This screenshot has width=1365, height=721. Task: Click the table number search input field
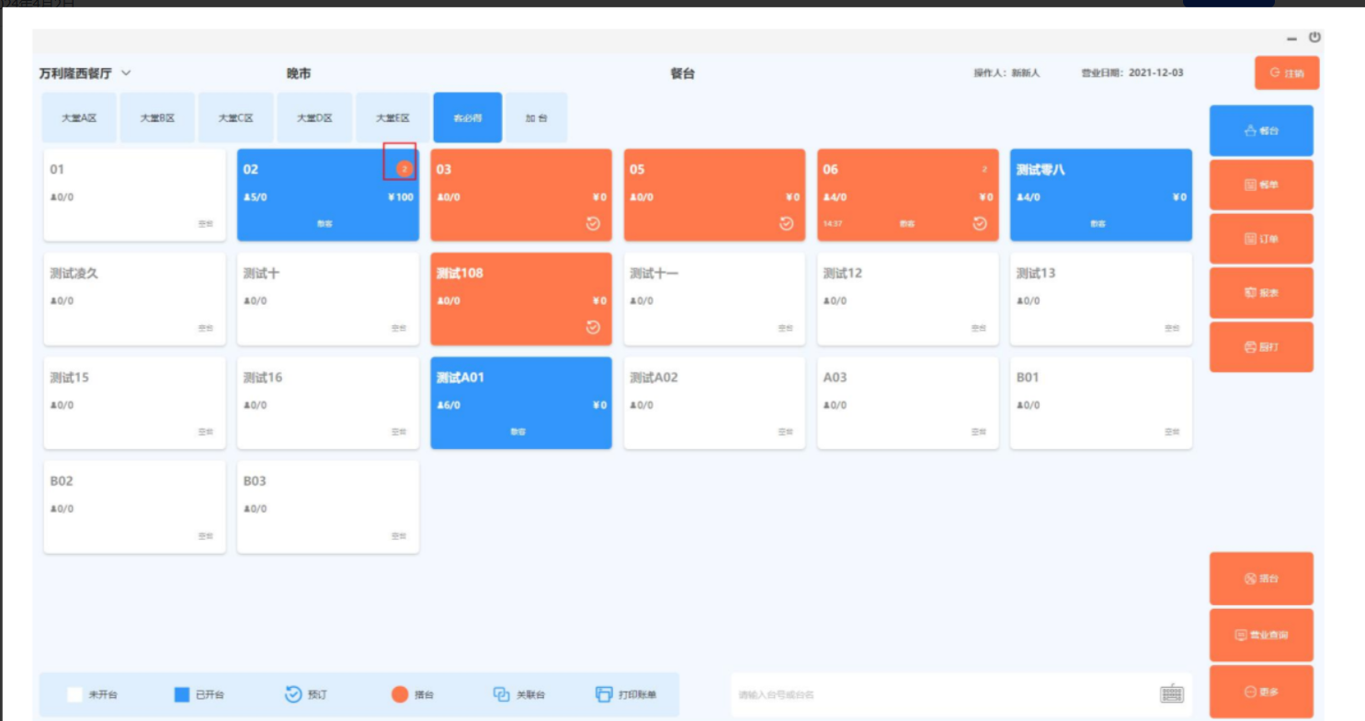click(x=938, y=694)
